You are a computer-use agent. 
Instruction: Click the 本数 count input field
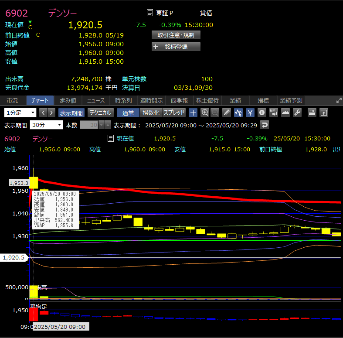tap(89, 125)
